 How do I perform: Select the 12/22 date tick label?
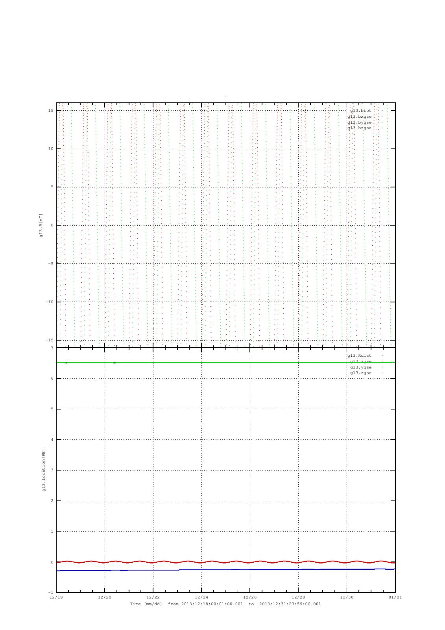153,597
